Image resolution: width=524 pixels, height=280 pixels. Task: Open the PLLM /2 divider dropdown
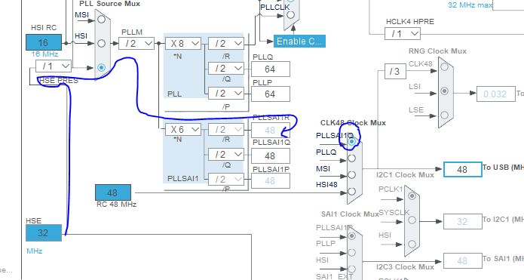[x=136, y=44]
